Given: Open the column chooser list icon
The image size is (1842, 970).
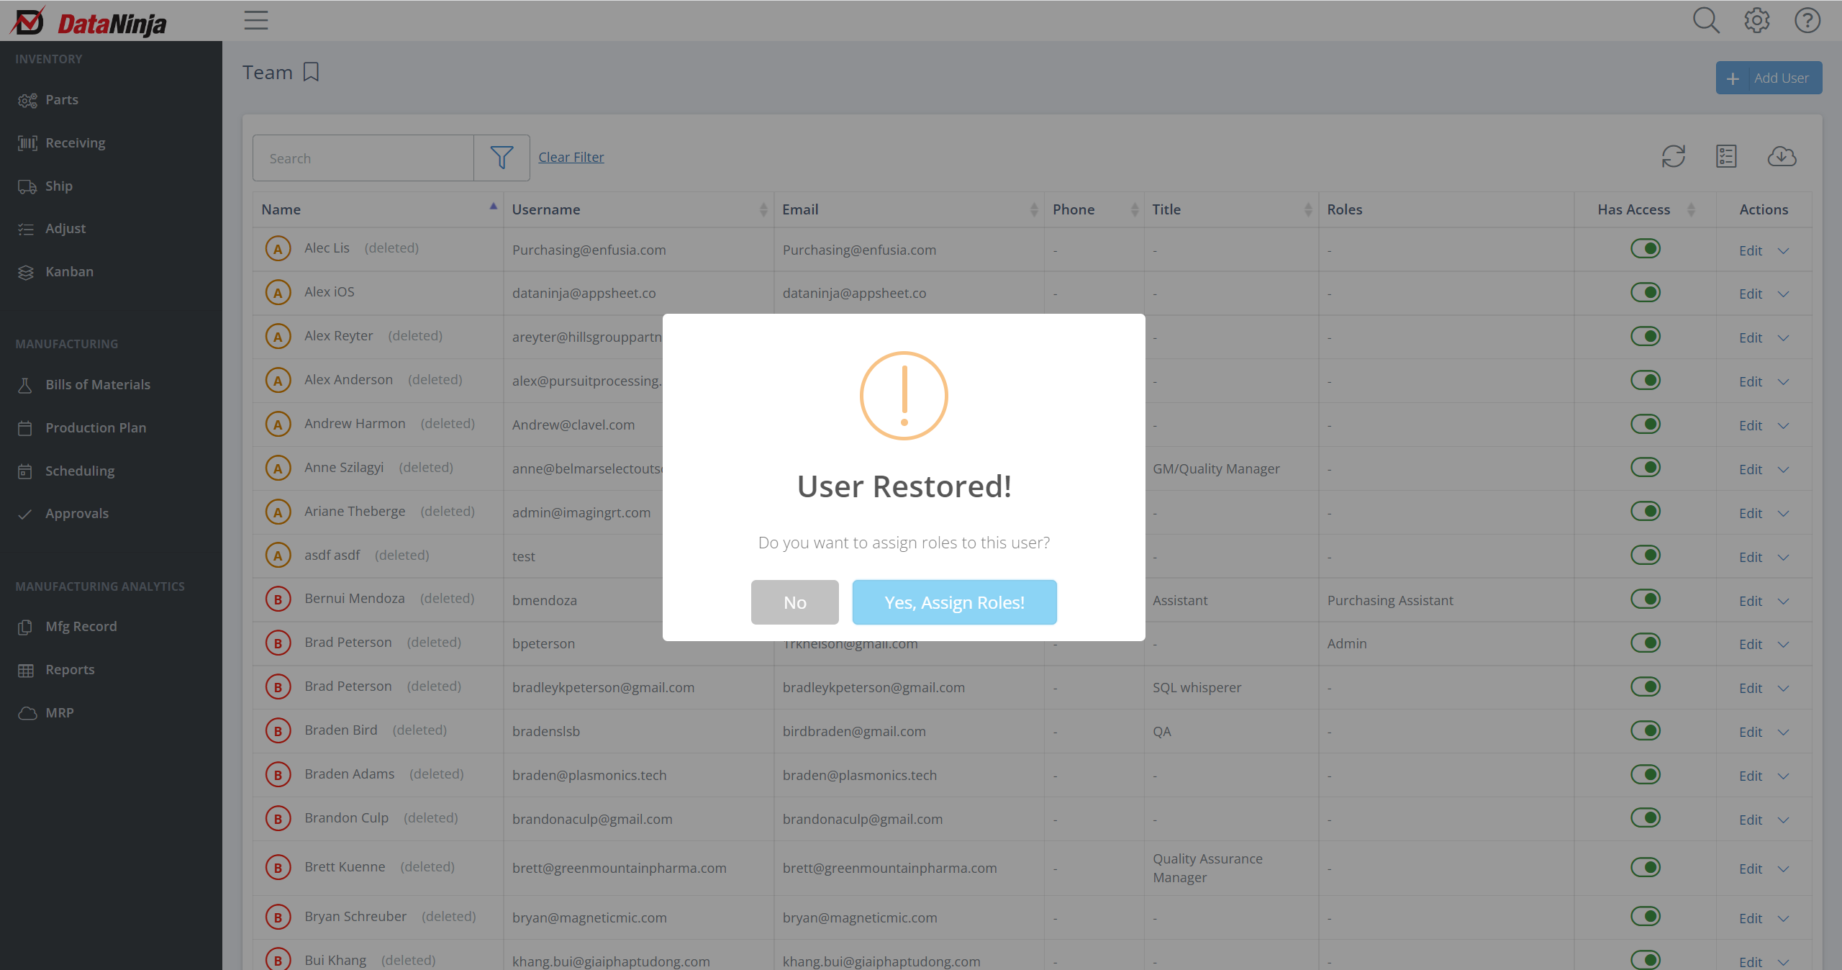Looking at the screenshot, I should (x=1726, y=156).
